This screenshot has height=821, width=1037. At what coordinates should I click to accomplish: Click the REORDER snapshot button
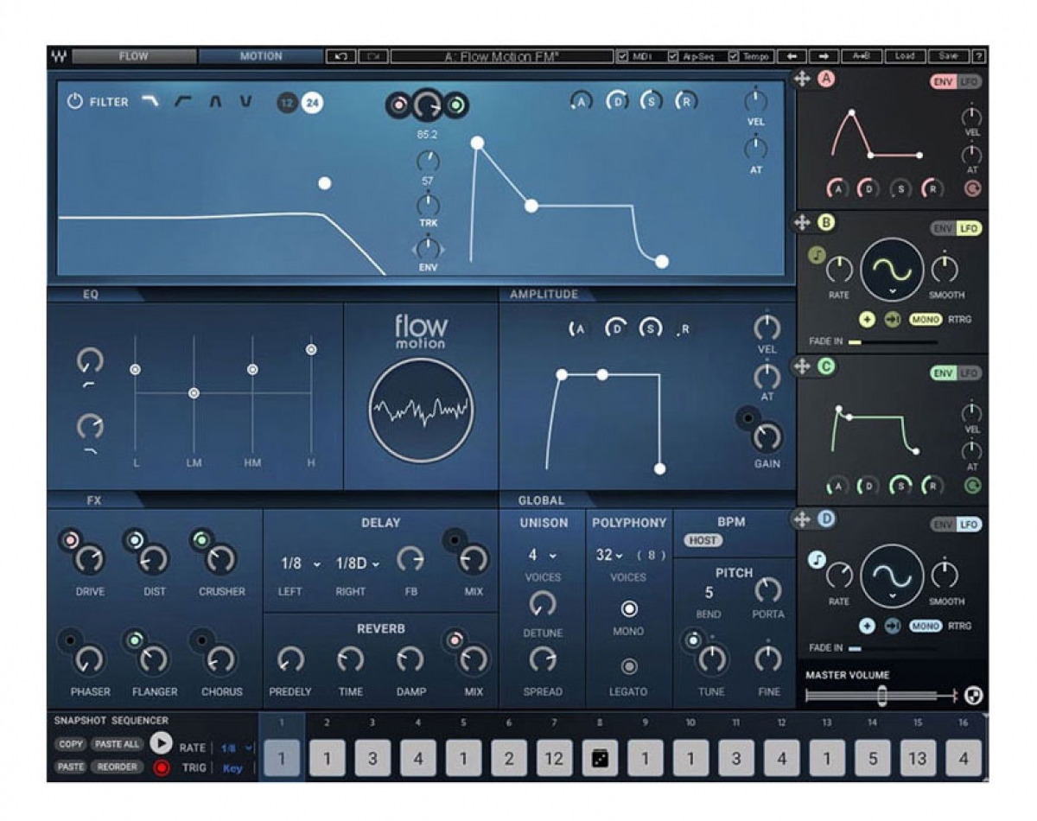pyautogui.click(x=117, y=767)
